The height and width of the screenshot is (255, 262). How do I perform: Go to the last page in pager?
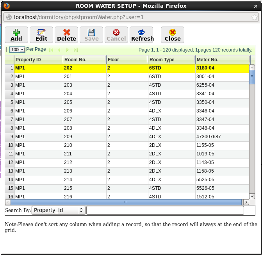click(76, 50)
